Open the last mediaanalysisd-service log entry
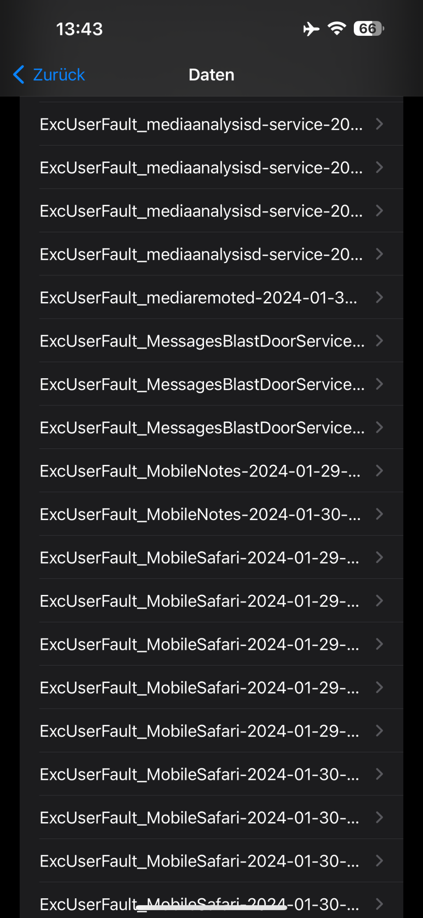423x918 pixels. (211, 254)
